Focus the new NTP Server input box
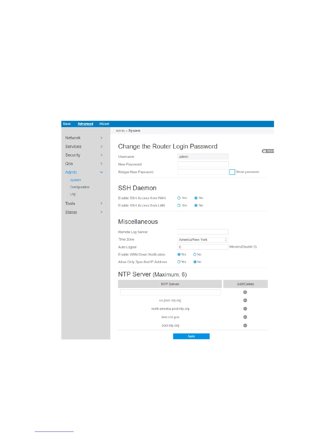 click(170, 292)
